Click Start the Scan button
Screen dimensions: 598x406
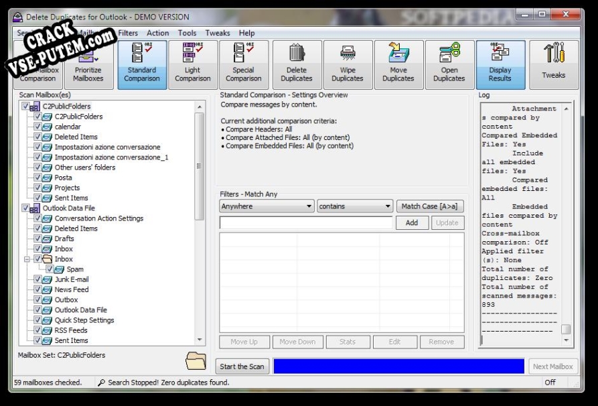(x=242, y=366)
